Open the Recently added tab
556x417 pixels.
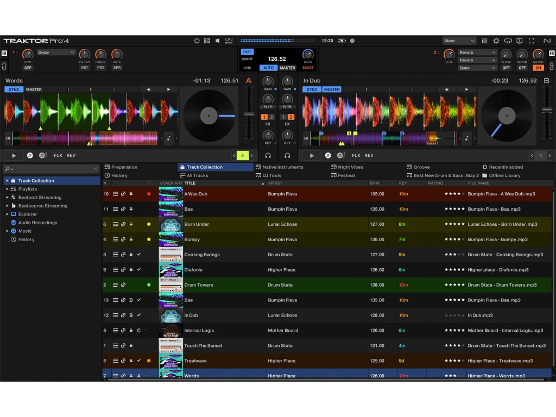502,167
